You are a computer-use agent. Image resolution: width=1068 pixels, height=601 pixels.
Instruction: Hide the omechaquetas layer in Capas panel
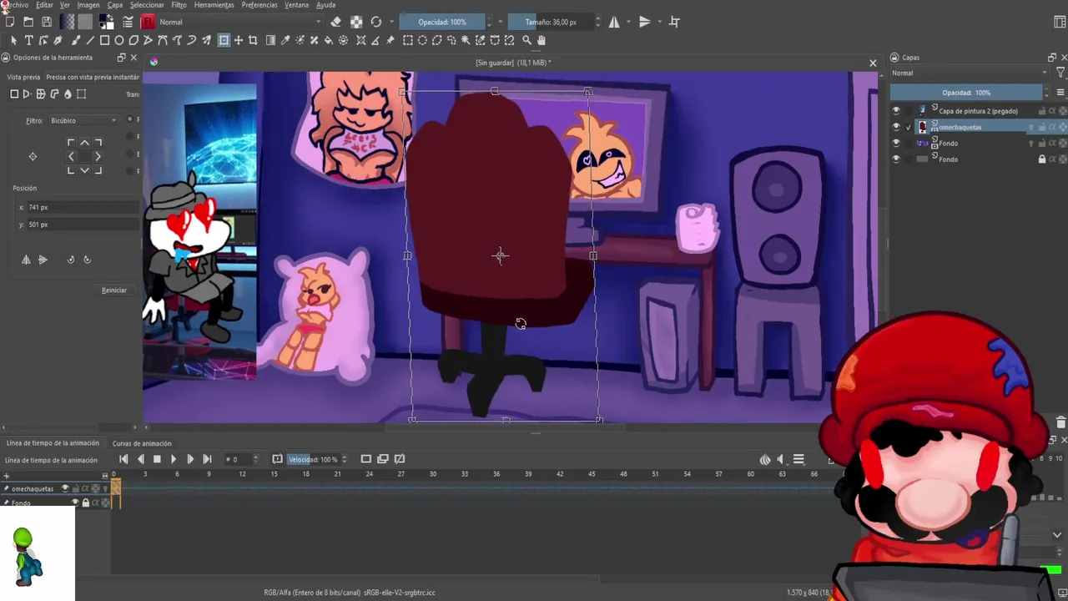[896, 127]
